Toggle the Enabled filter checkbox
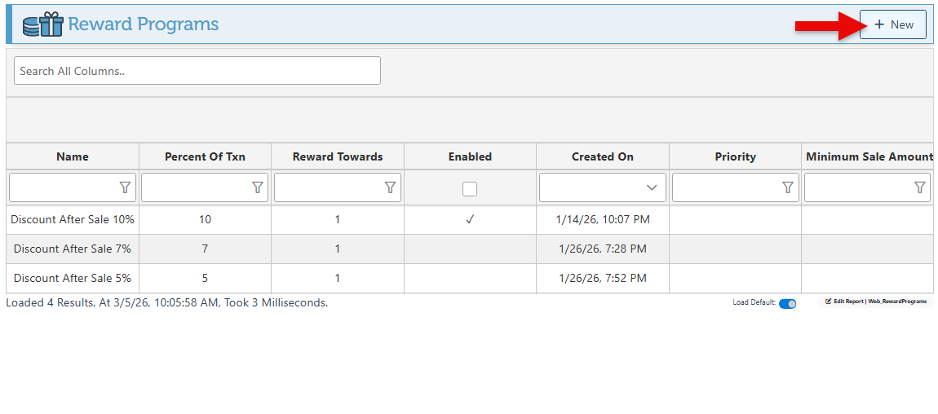This screenshot has height=414, width=938. (470, 188)
